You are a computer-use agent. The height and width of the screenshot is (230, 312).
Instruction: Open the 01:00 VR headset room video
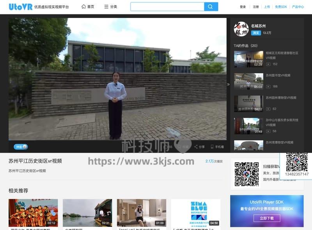pyautogui.click(x=142, y=213)
